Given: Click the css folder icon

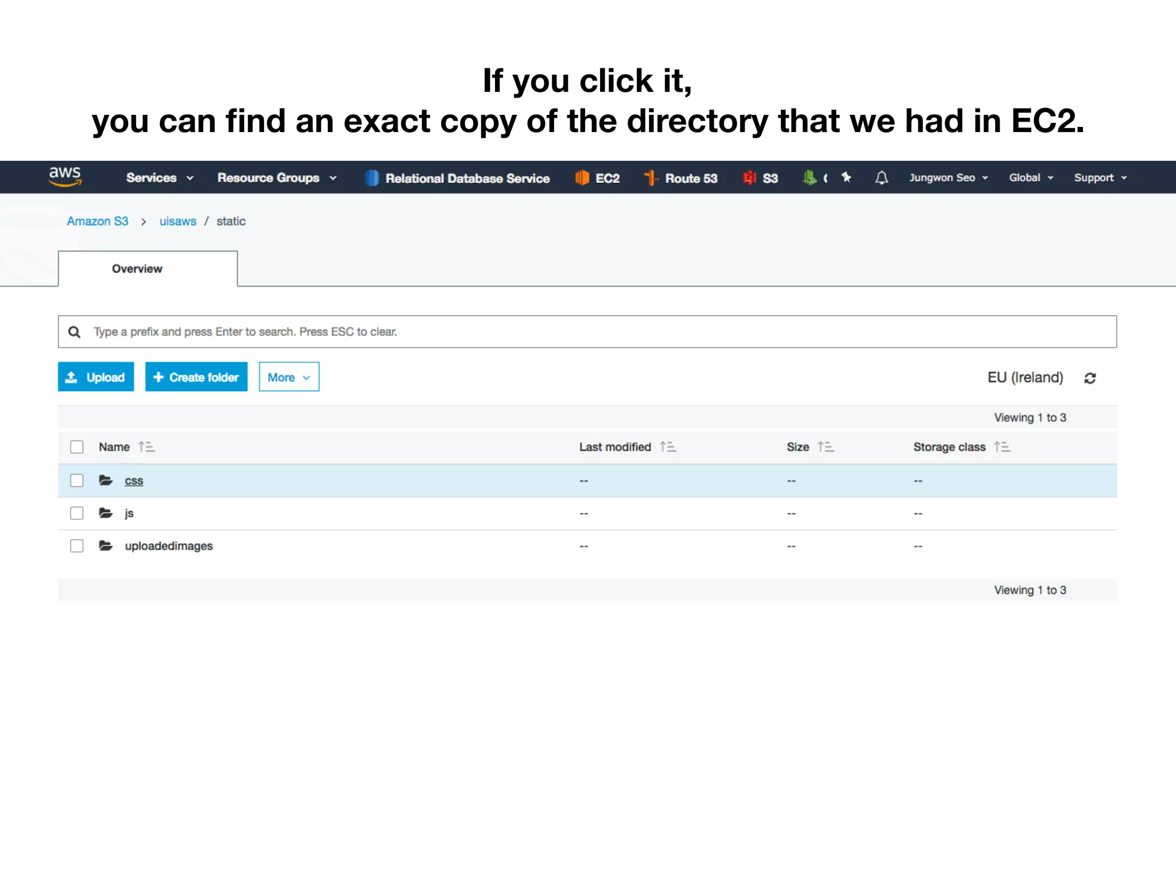Looking at the screenshot, I should (106, 480).
